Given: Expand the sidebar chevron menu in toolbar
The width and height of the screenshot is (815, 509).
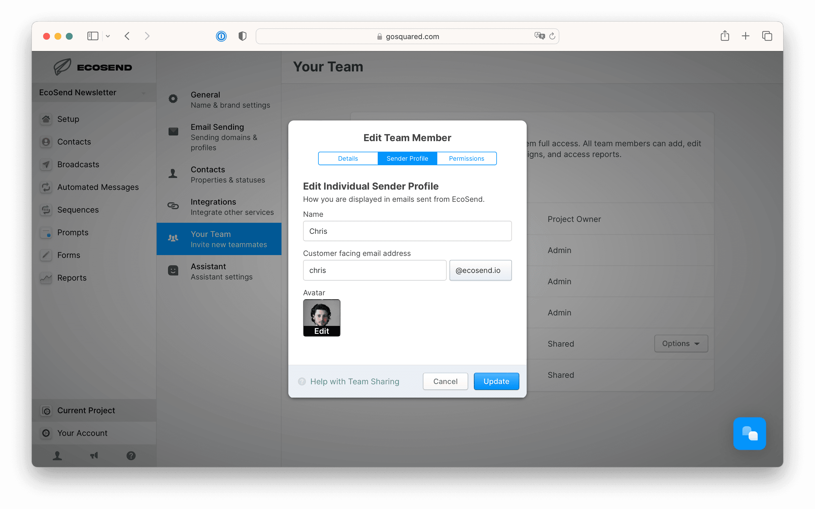Looking at the screenshot, I should [108, 36].
